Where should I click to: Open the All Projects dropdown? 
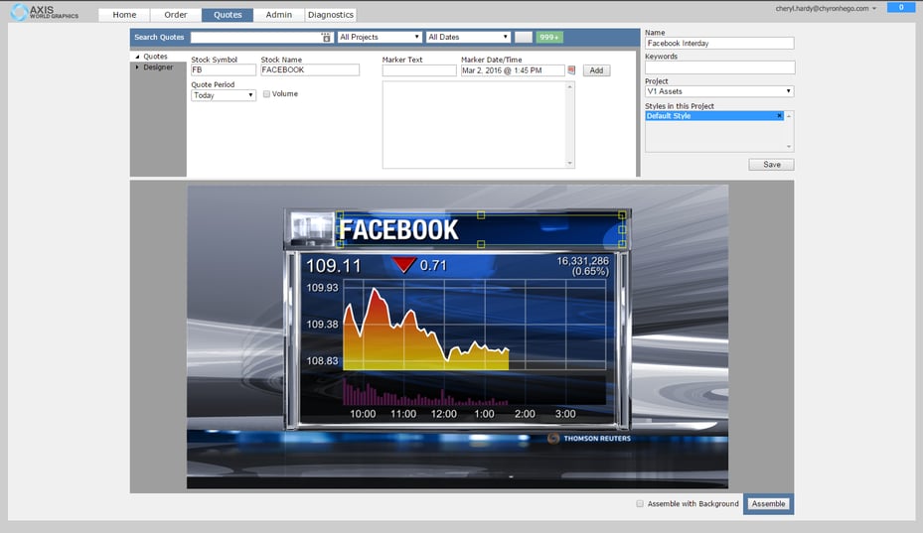(x=380, y=38)
